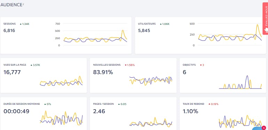Click the red down arrow next to Objectifs
Viewport: 268px width, 130px height.
click(201, 65)
